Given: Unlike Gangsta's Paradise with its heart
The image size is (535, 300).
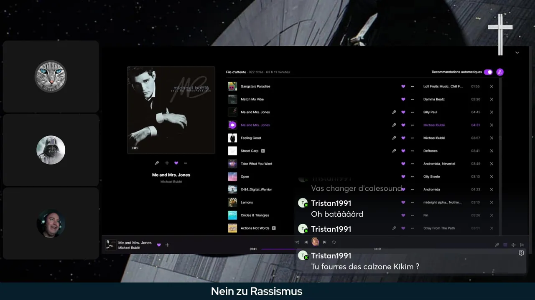Looking at the screenshot, I should pos(403,86).
